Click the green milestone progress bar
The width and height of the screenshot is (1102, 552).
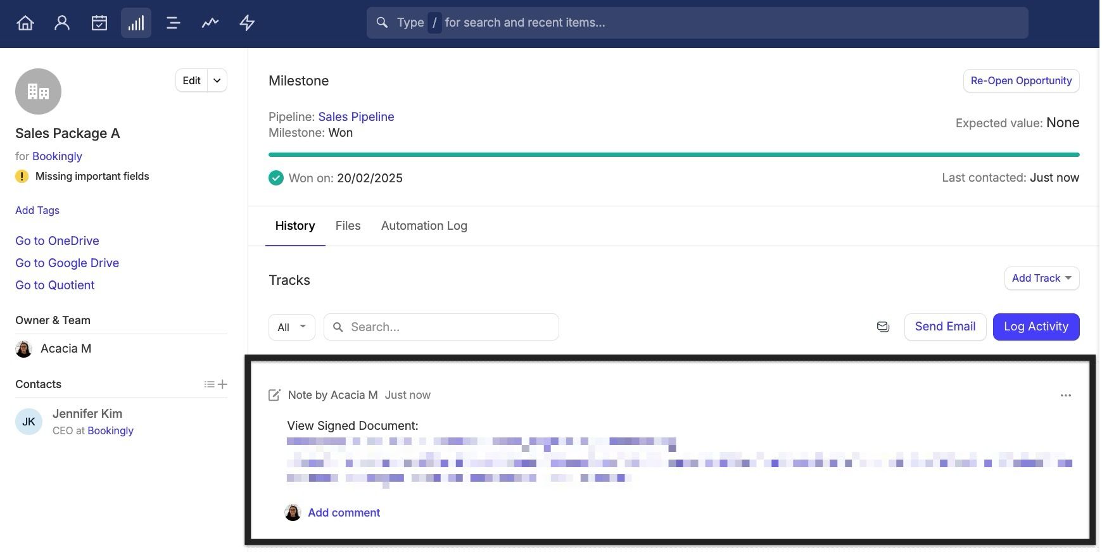click(x=674, y=154)
